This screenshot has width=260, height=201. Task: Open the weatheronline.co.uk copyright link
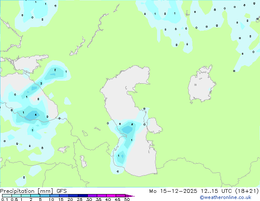pos(226,198)
